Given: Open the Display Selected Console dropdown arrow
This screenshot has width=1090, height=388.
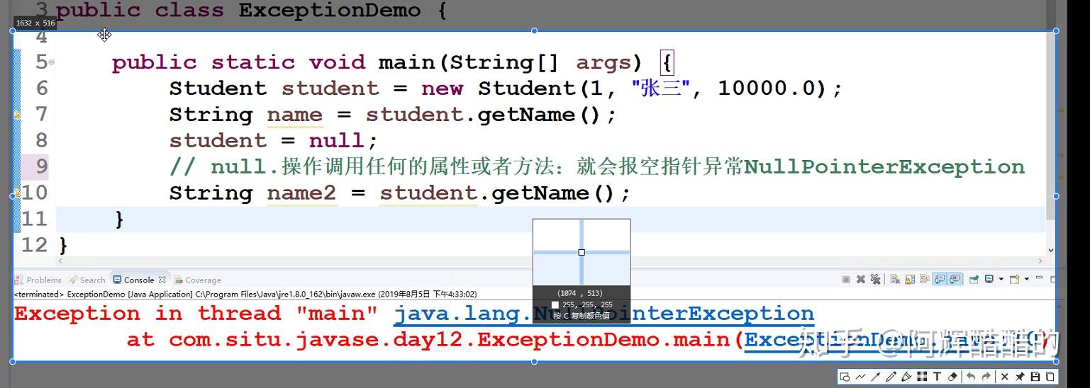Looking at the screenshot, I should (x=1001, y=279).
